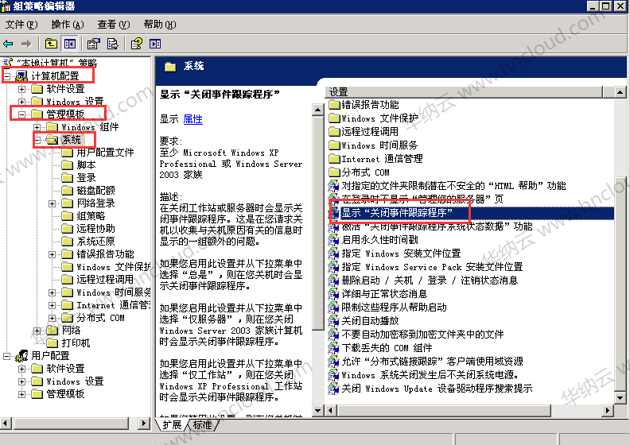Expand 管理模板 under 用户配置
Image resolution: width=630 pixels, height=445 pixels.
click(21, 394)
